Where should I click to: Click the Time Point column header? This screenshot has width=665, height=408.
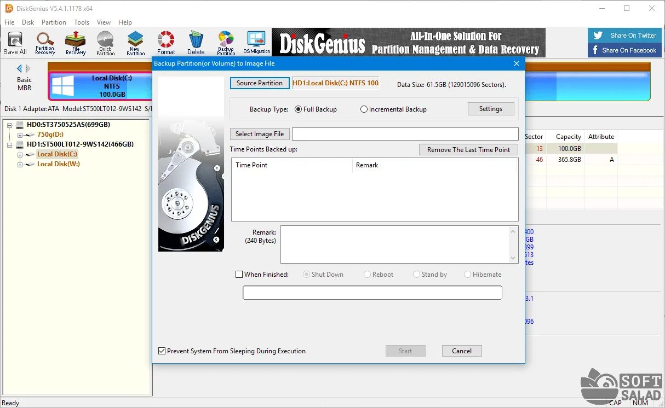point(292,165)
